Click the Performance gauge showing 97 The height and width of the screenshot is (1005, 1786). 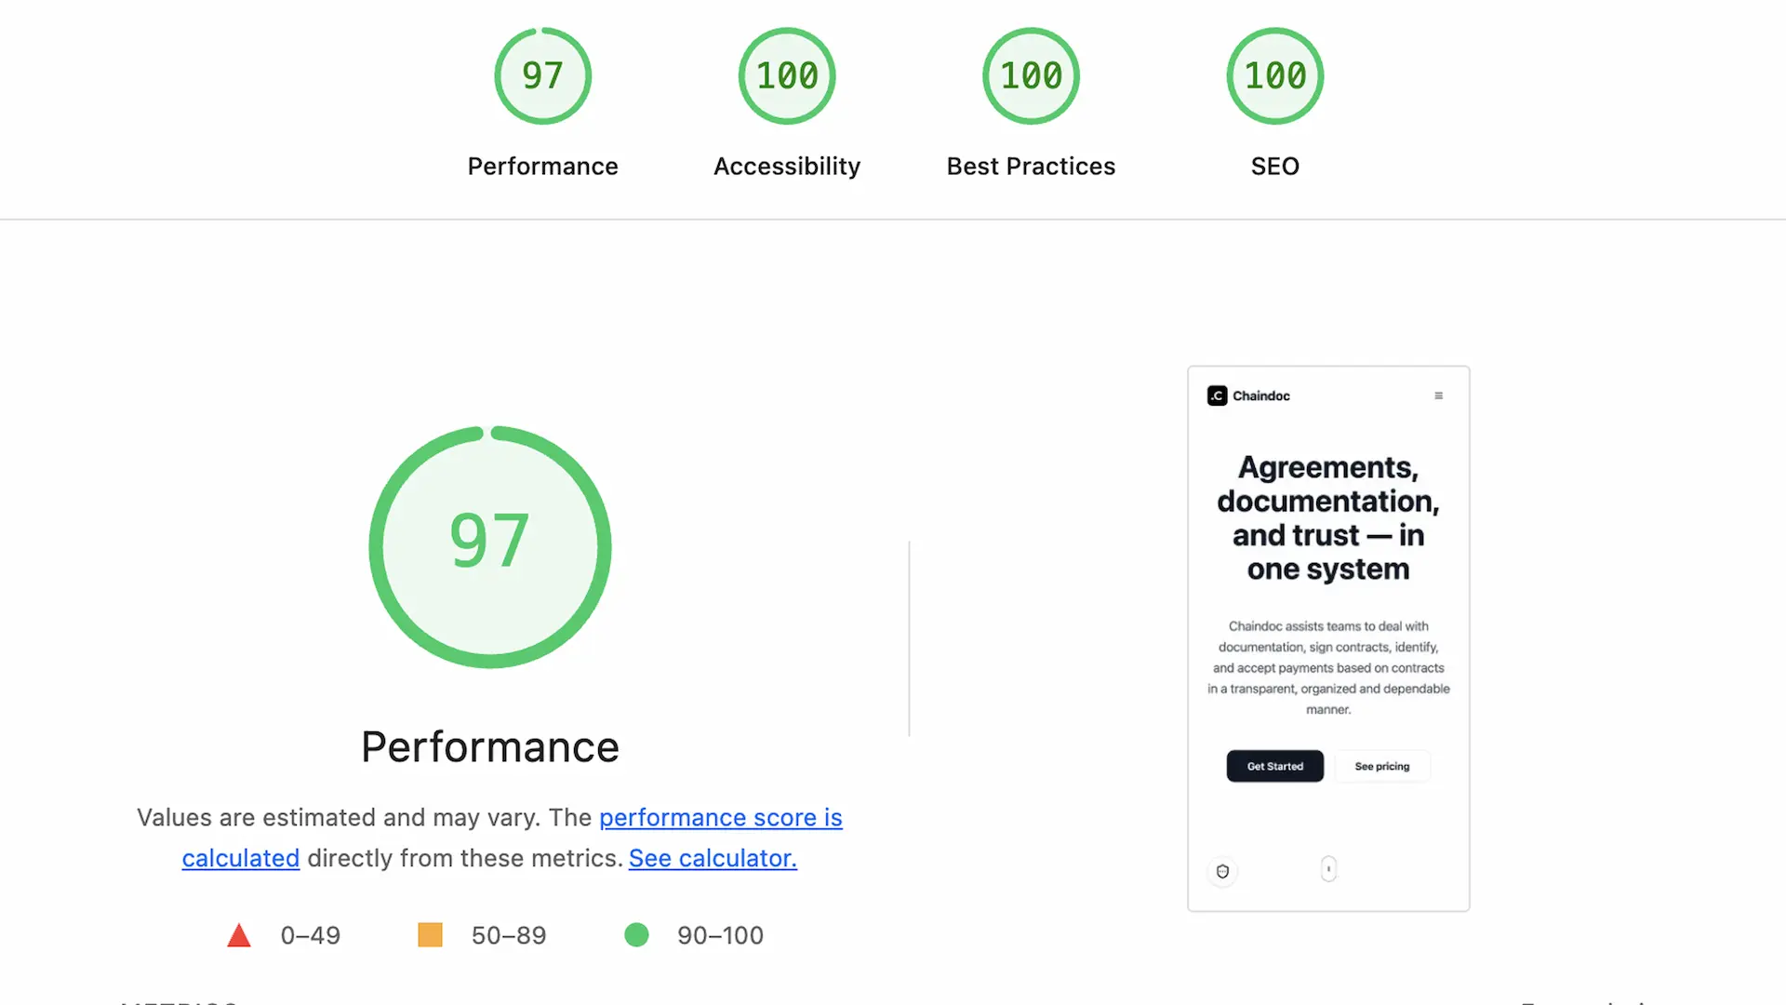(x=542, y=75)
